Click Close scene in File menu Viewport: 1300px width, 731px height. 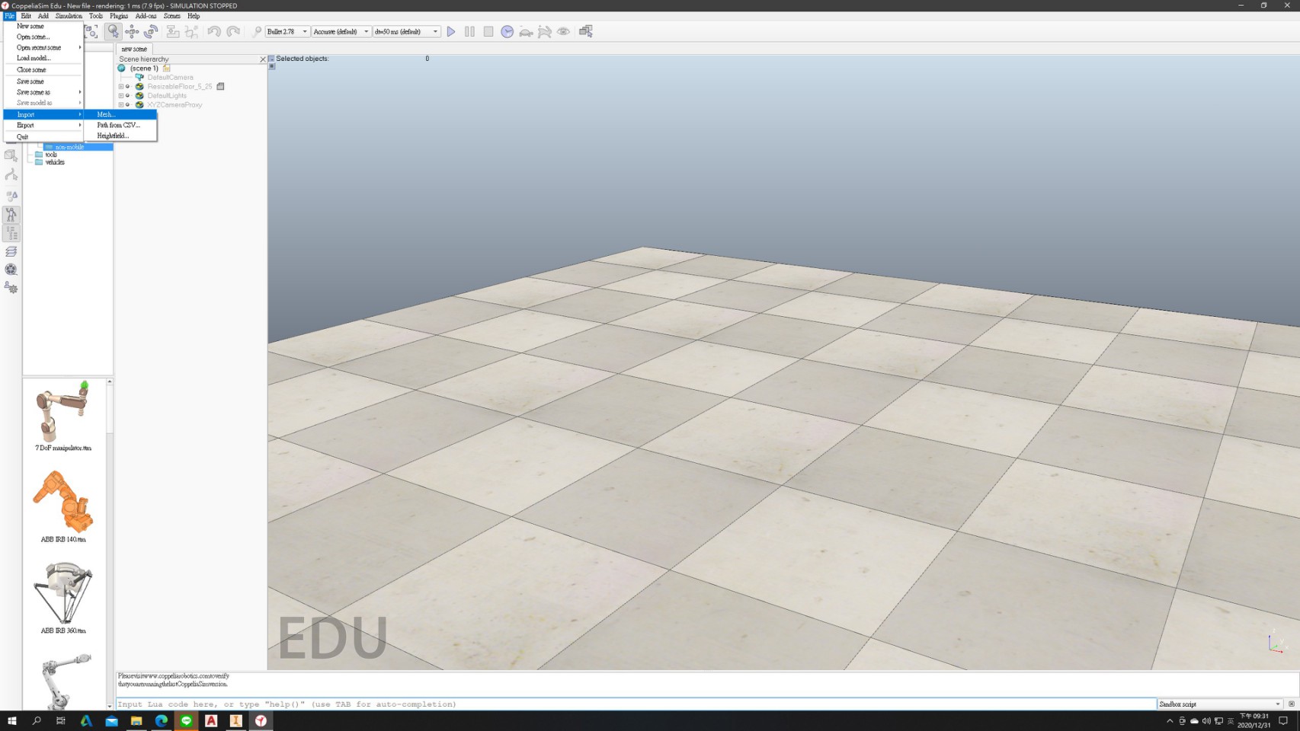[44, 69]
